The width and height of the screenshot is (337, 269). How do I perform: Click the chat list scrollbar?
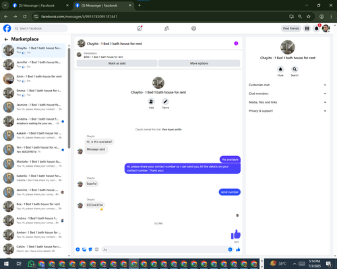pos(69,99)
